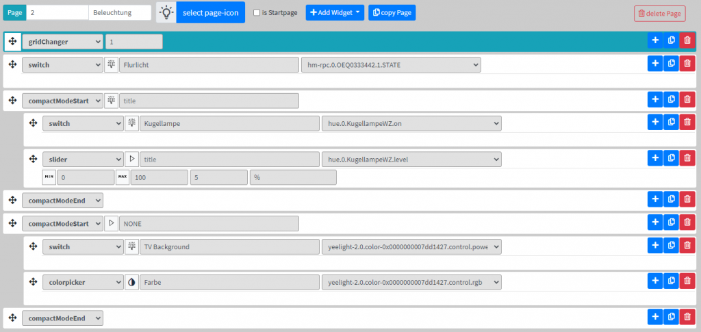Click the Beleuchtung page name field
Viewport: 701px width, 332px height.
(120, 12)
